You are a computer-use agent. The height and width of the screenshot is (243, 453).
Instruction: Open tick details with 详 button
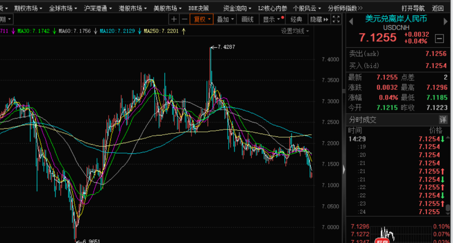(443, 120)
